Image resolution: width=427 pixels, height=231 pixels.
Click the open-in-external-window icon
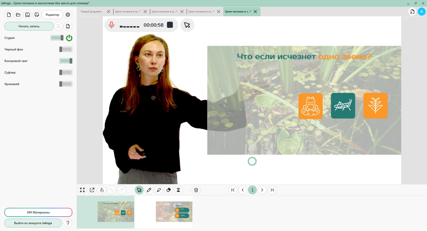pyautogui.click(x=92, y=190)
